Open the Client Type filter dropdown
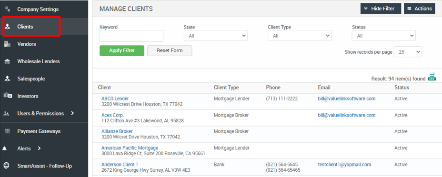Image resolution: width=442 pixels, height=177 pixels. tap(300, 36)
